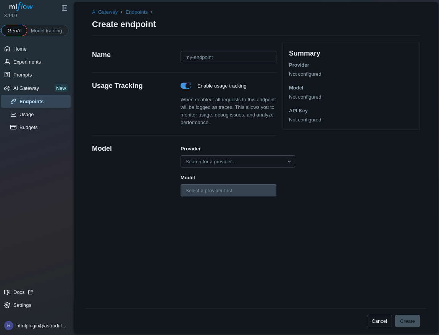Click the disabled Model select field
The image size is (439, 335).
(228, 190)
